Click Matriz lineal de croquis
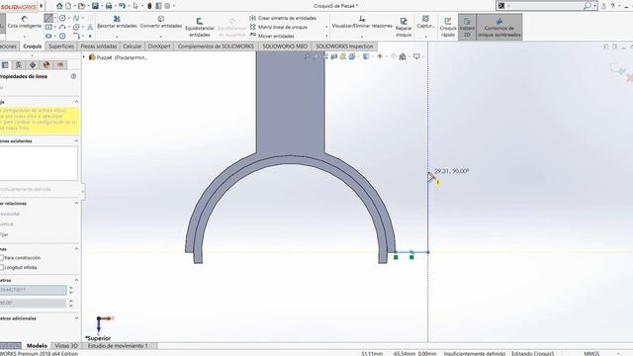The height and width of the screenshot is (356, 633). [x=279, y=27]
